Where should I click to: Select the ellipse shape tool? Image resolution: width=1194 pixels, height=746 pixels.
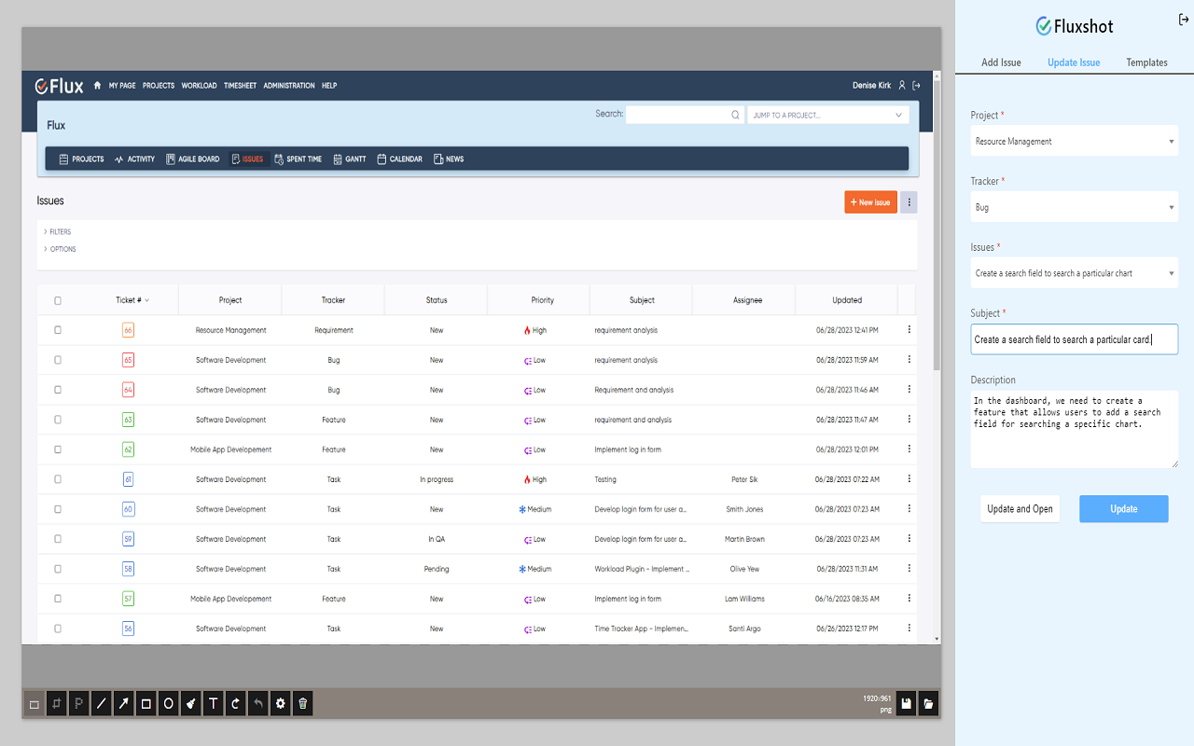click(169, 704)
